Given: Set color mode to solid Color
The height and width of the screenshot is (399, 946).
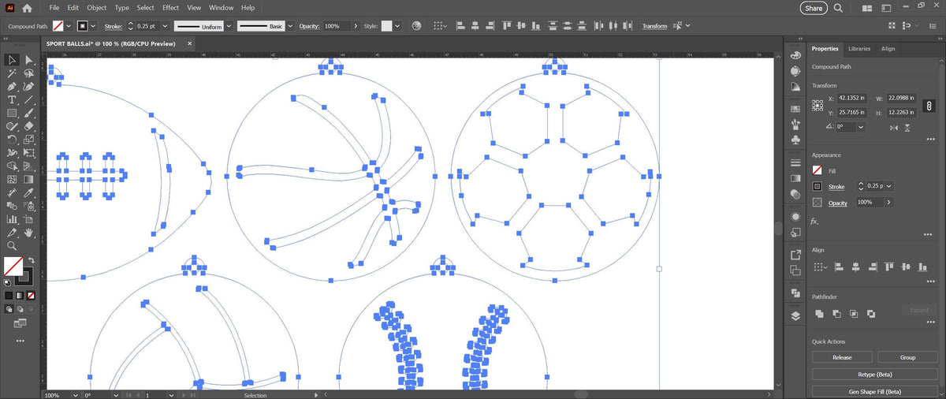Looking at the screenshot, I should (x=9, y=295).
